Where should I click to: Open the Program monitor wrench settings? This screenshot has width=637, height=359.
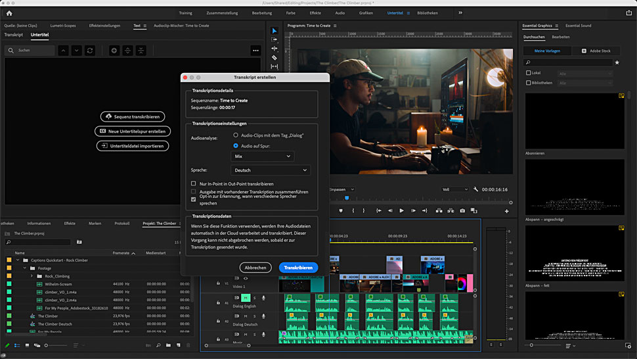click(476, 189)
